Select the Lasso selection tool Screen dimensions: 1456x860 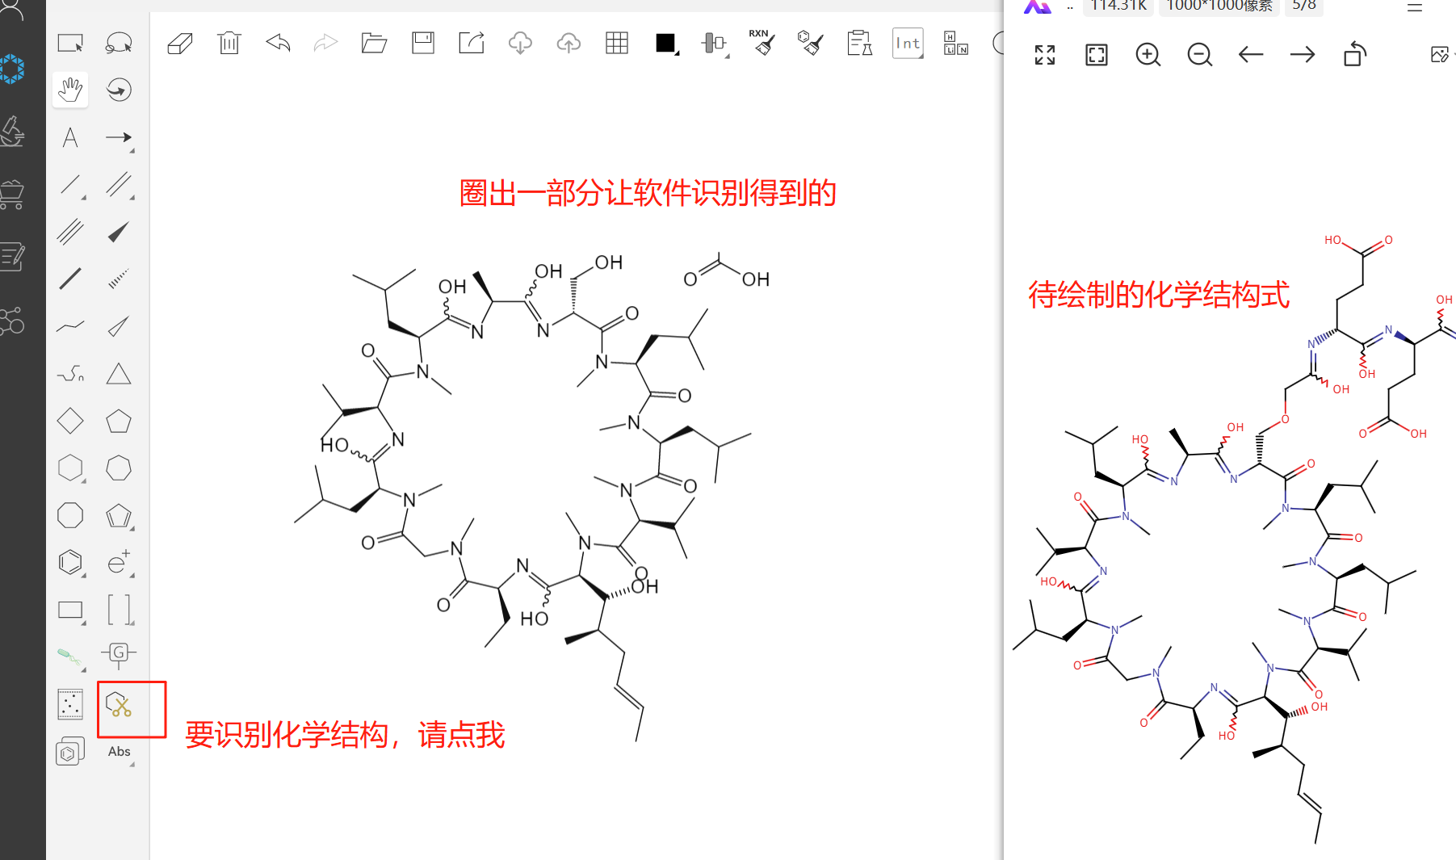tap(119, 43)
